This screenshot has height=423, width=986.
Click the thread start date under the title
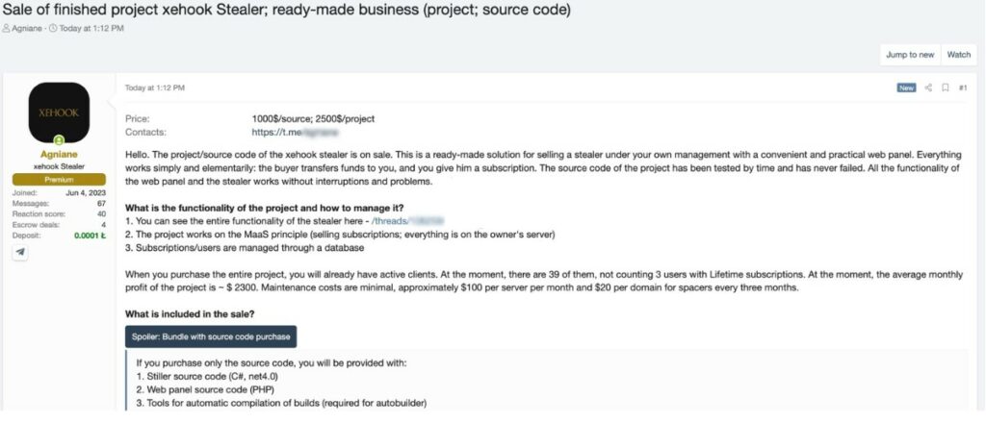(x=93, y=28)
